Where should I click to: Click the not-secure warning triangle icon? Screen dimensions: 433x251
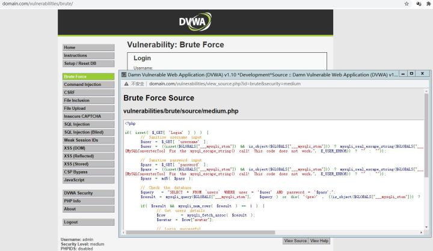click(x=126, y=84)
